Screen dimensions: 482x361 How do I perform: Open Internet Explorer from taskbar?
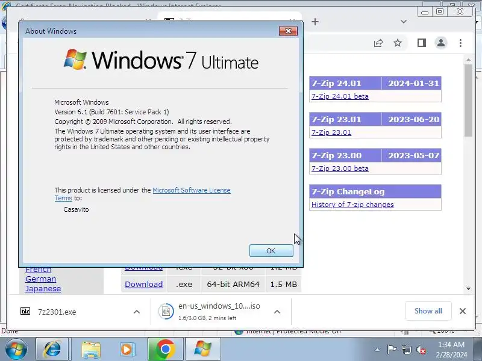coord(52,350)
